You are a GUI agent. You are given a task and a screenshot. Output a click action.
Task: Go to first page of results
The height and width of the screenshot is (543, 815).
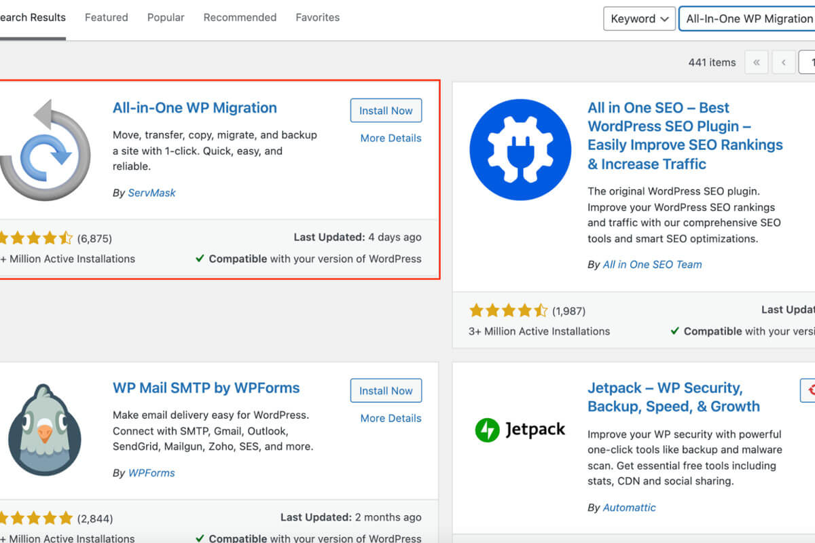[x=756, y=62]
